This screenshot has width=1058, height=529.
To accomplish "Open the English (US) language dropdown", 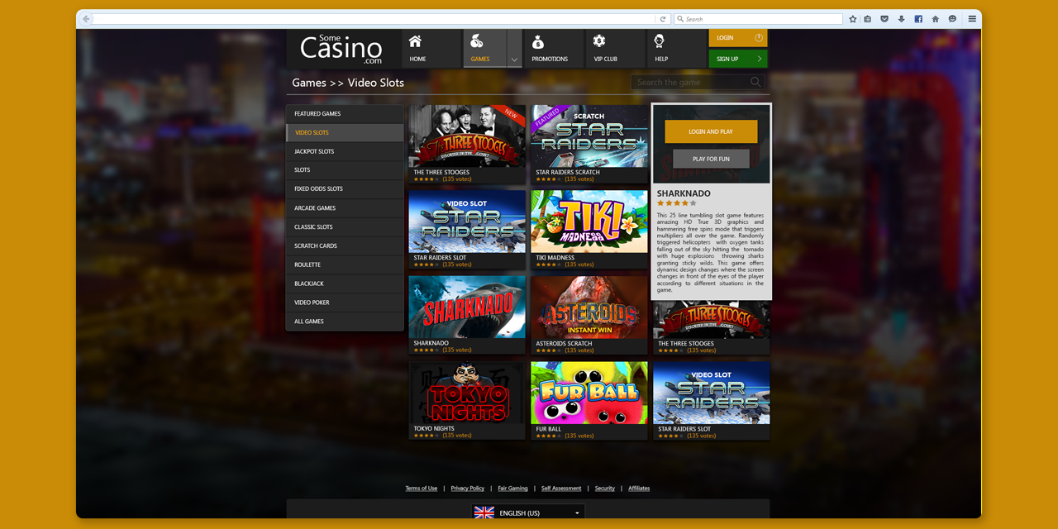I will coord(528,512).
